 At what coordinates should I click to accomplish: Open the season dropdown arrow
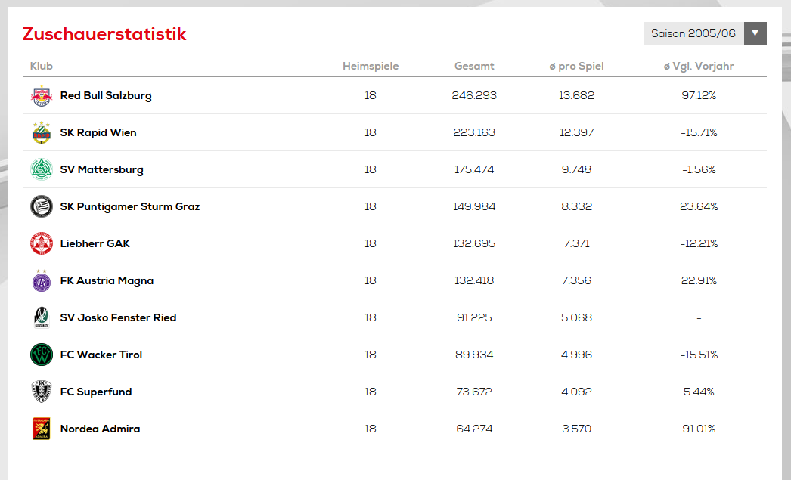[x=755, y=33]
